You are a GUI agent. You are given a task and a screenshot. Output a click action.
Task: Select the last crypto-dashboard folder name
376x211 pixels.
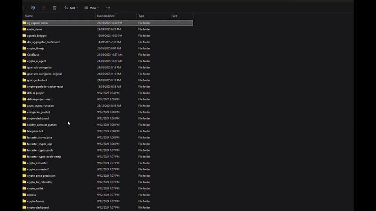click(x=38, y=207)
